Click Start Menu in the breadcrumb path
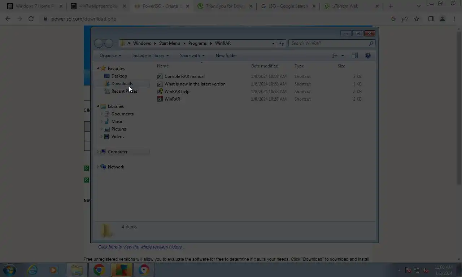This screenshot has width=462, height=277. (169, 43)
